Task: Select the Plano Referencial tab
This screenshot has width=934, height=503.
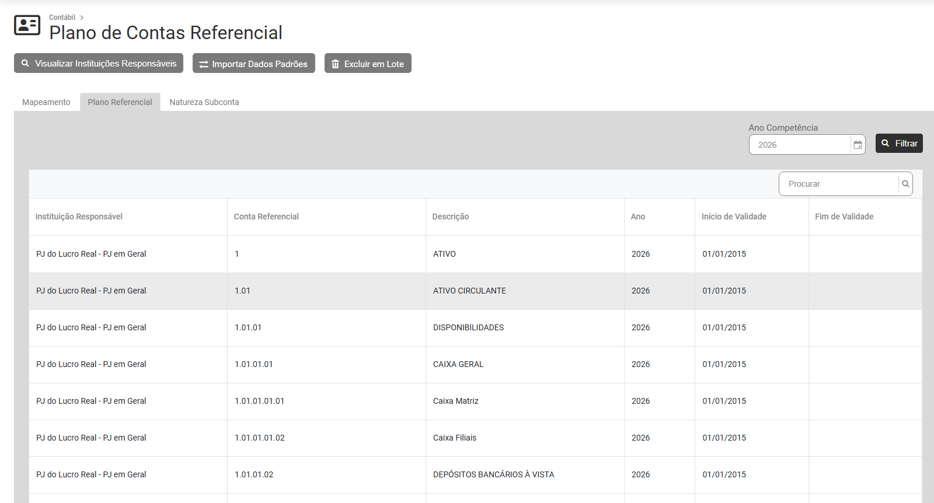Action: [120, 102]
